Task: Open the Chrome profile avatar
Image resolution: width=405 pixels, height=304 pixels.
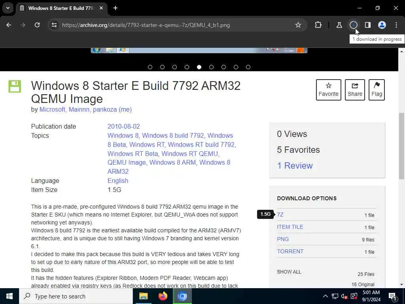Action: click(x=382, y=25)
